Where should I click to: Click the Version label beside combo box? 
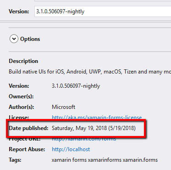(19, 11)
